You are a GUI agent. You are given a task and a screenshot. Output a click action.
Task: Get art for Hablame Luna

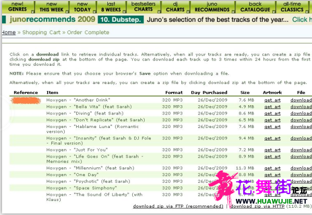273,127
